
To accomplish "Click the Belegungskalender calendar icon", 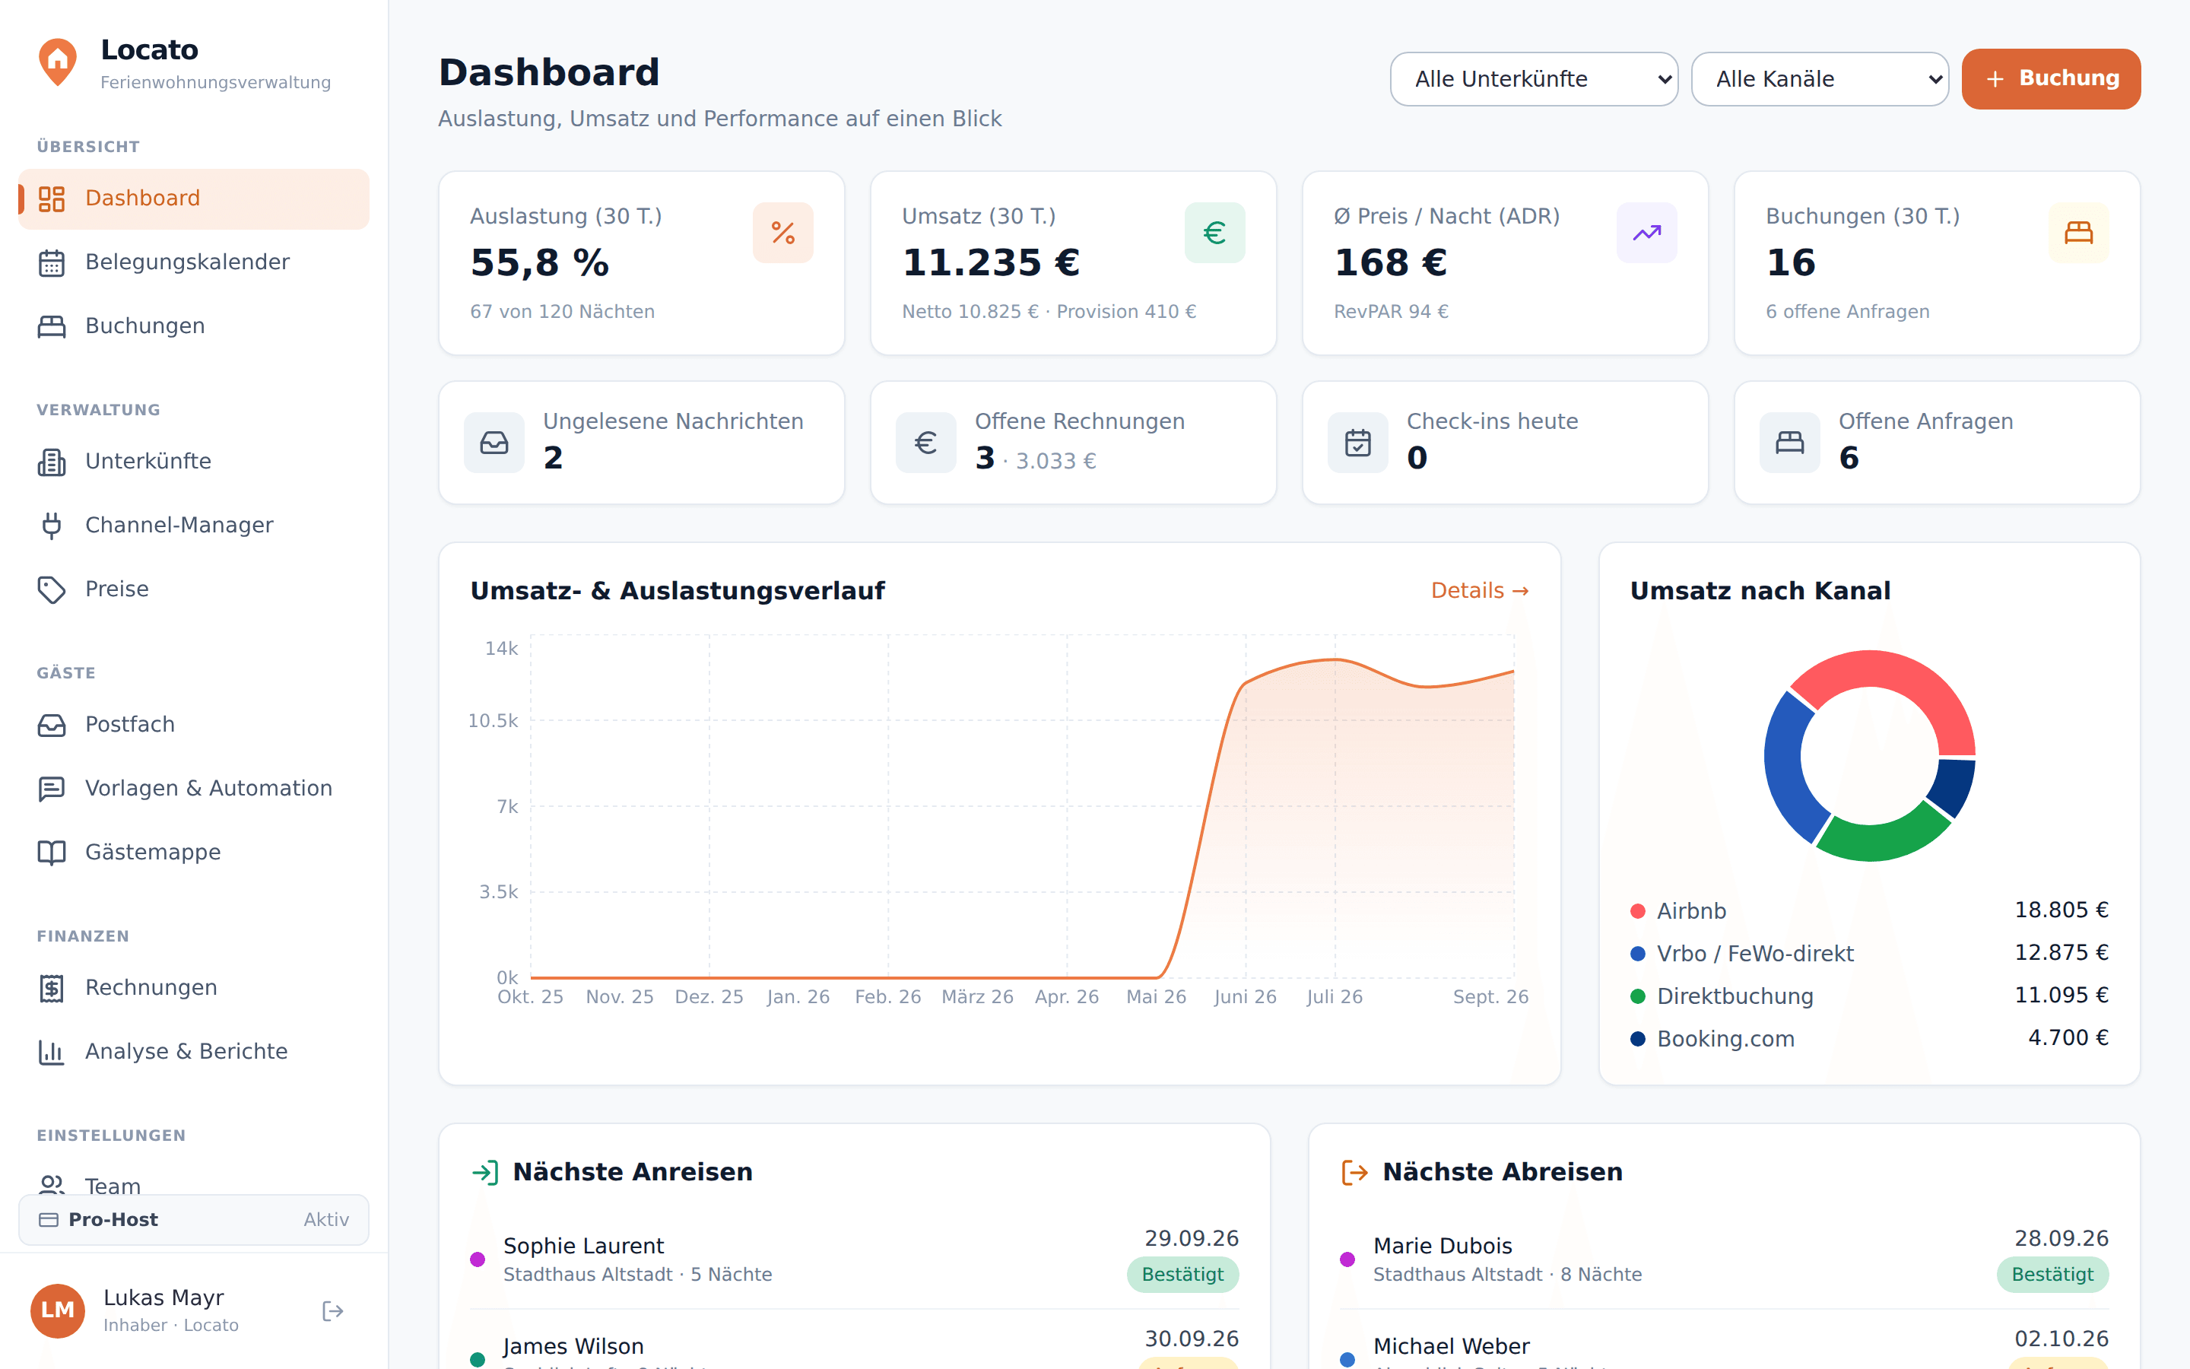I will (52, 262).
